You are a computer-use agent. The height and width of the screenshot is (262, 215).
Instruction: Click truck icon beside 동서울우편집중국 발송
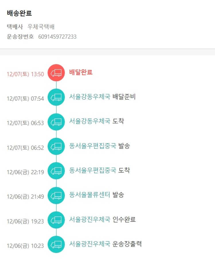pyautogui.click(x=56, y=146)
